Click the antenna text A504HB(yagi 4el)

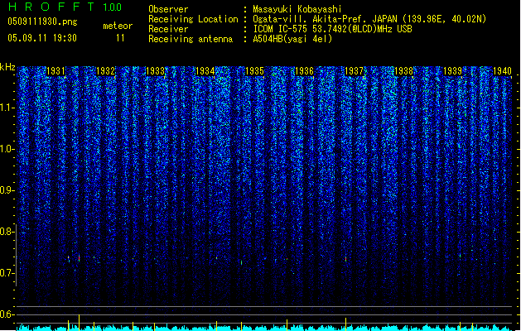pos(292,39)
